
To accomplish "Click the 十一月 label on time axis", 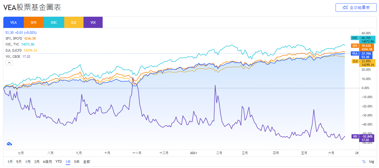I will point(137,153).
